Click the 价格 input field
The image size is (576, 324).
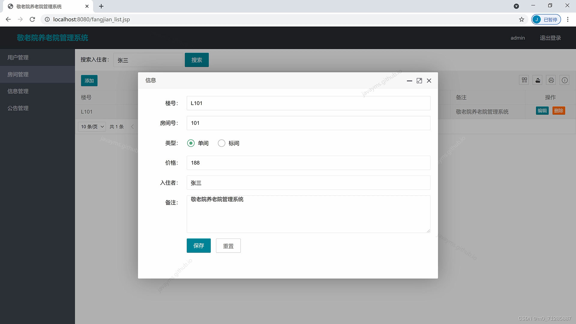tap(308, 163)
